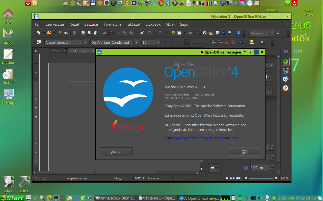Toggle justified alignment paragraph button

[206, 42]
